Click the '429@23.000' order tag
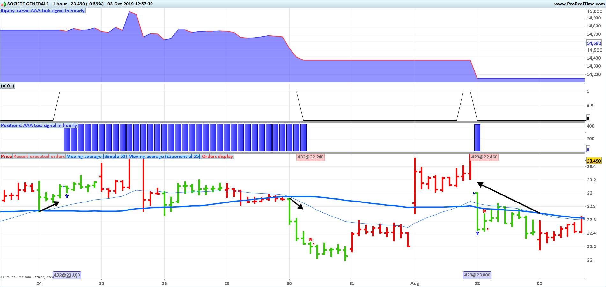The height and width of the screenshot is (287, 606). (x=477, y=275)
